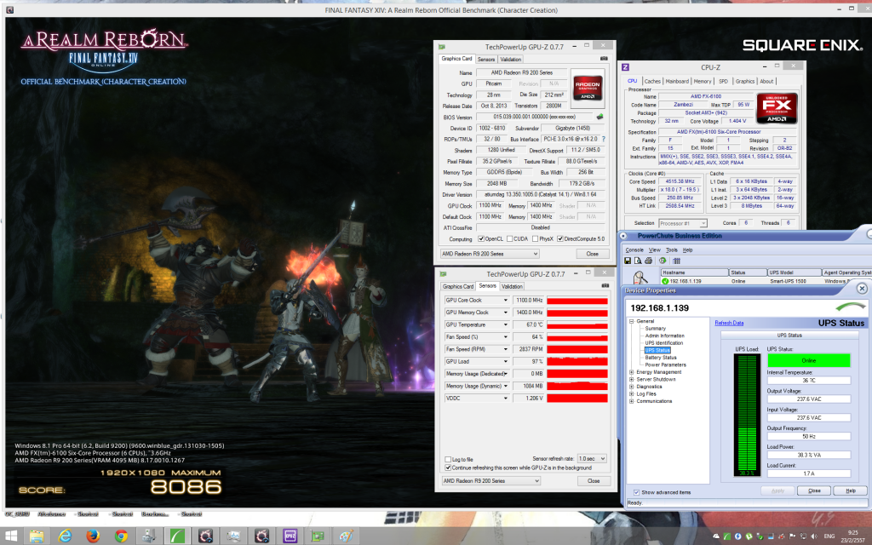Click the green GPU-Z taskbar icon
Viewport: 872px width, 545px height.
[318, 536]
